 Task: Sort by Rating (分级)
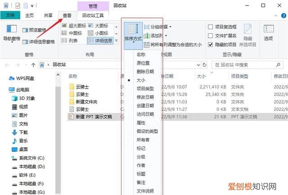tap(141, 157)
